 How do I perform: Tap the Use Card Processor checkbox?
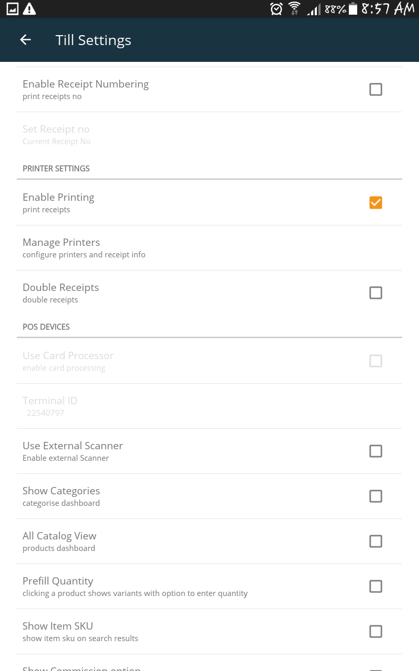pos(376,361)
